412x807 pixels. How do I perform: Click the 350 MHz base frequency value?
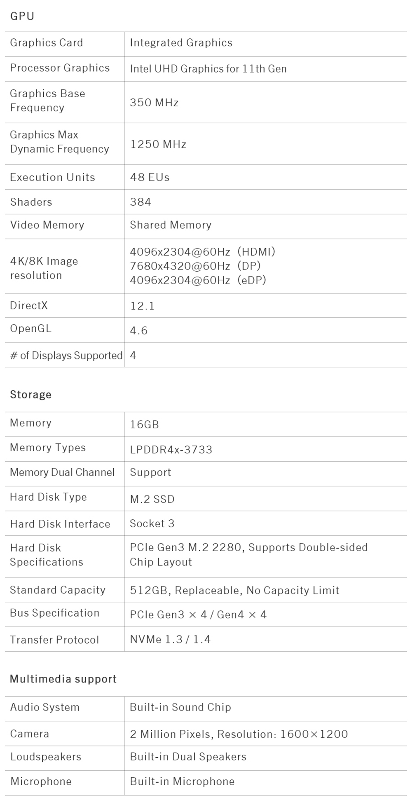[x=154, y=102]
